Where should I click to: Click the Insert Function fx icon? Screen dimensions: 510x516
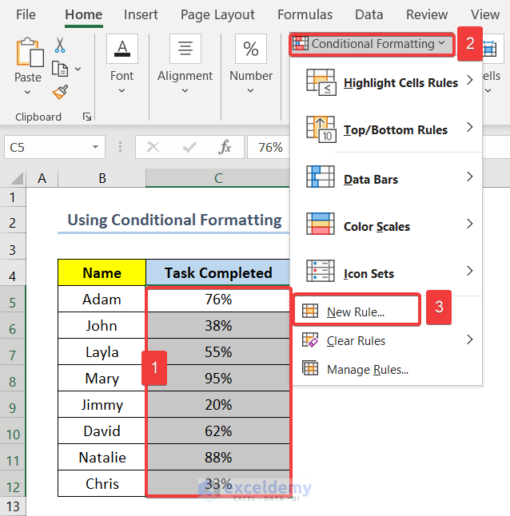225,147
